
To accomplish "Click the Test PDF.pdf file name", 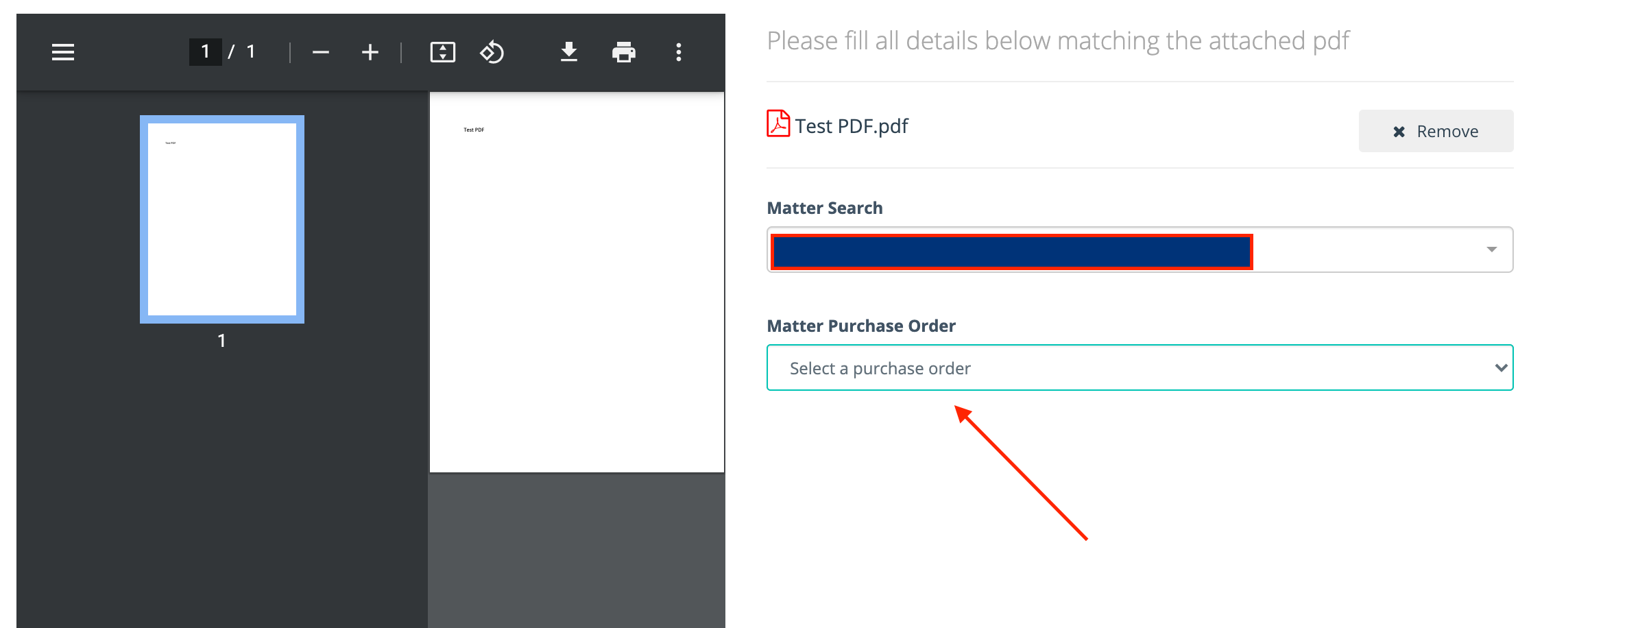I will [x=852, y=126].
